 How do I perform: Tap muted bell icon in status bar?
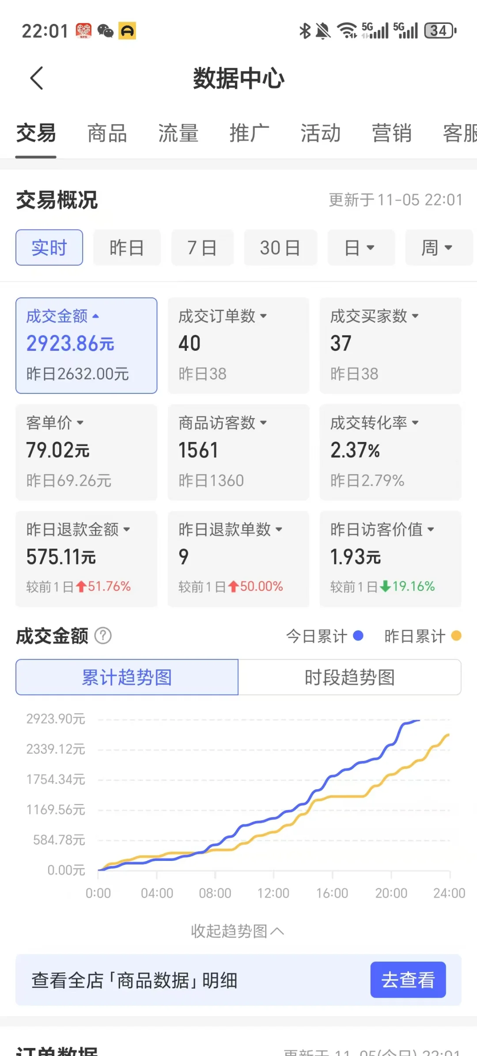pyautogui.click(x=323, y=31)
